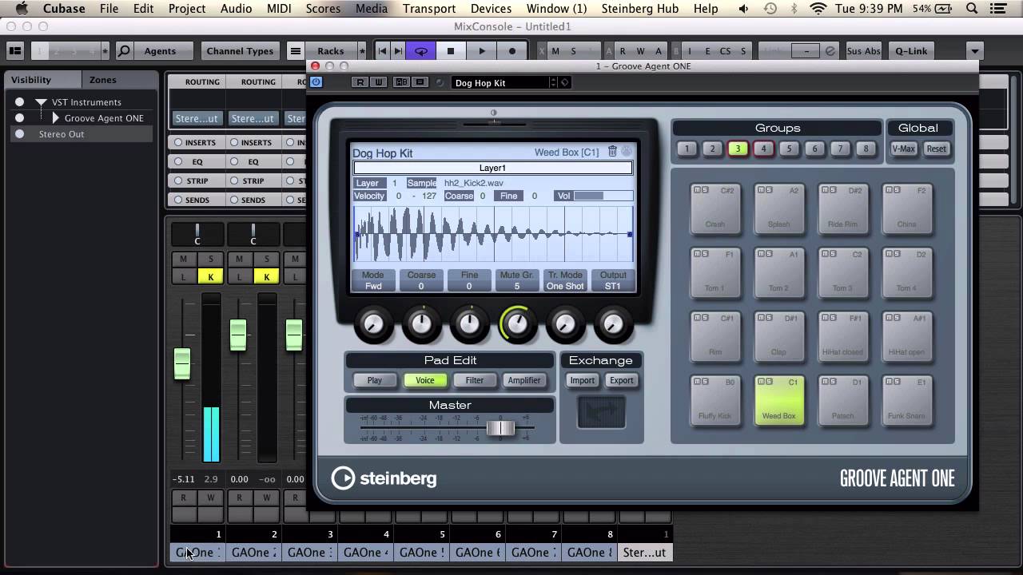Open the window layout icon in MixConsole toolbar
This screenshot has width=1023, height=575.
15,51
